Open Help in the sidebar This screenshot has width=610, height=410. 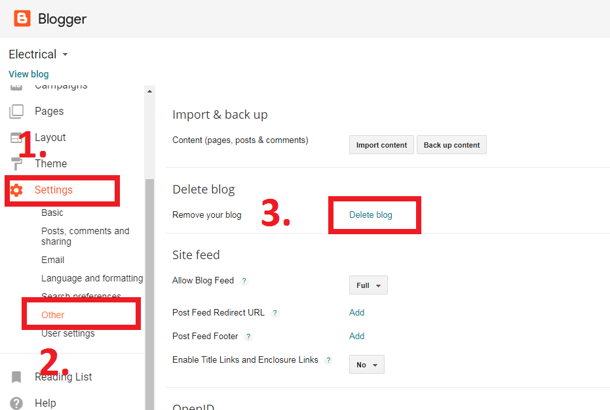point(45,403)
